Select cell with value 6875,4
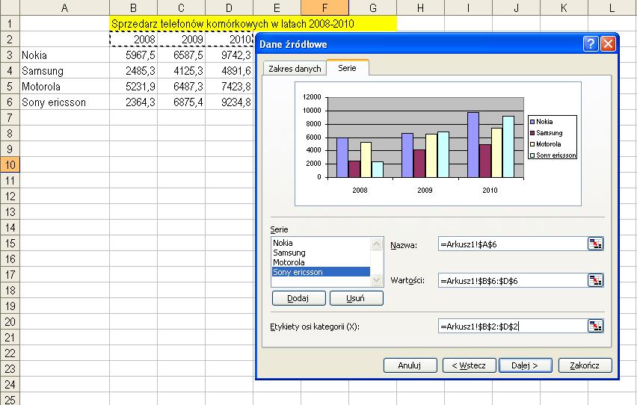Viewport: 637px width, 405px height. (x=181, y=102)
